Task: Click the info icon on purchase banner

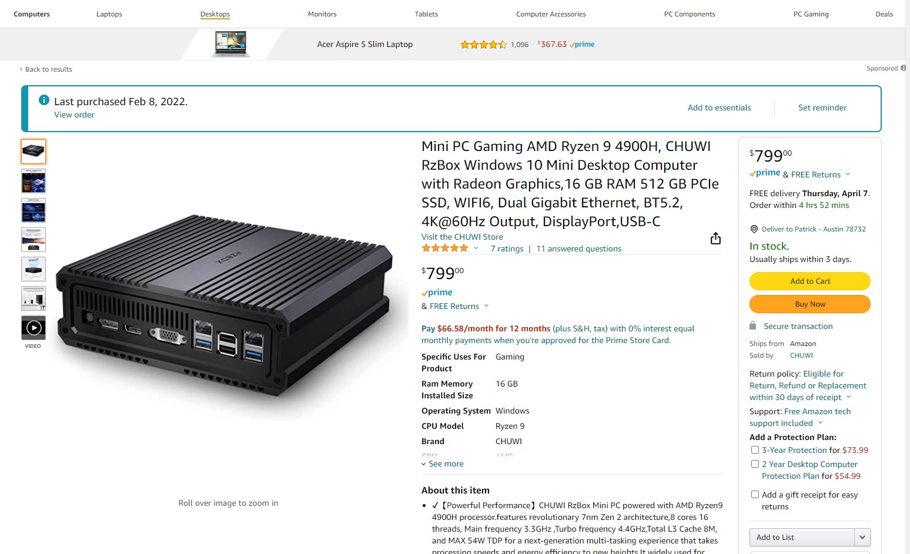Action: click(44, 100)
